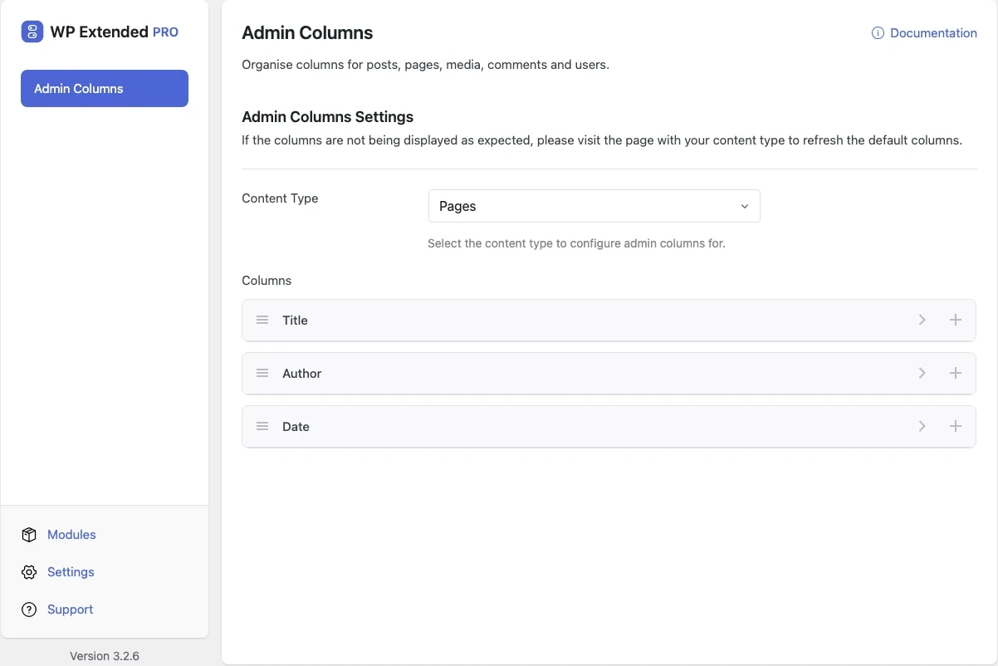The image size is (998, 666).
Task: Click the Columns section label
Action: [x=267, y=281]
